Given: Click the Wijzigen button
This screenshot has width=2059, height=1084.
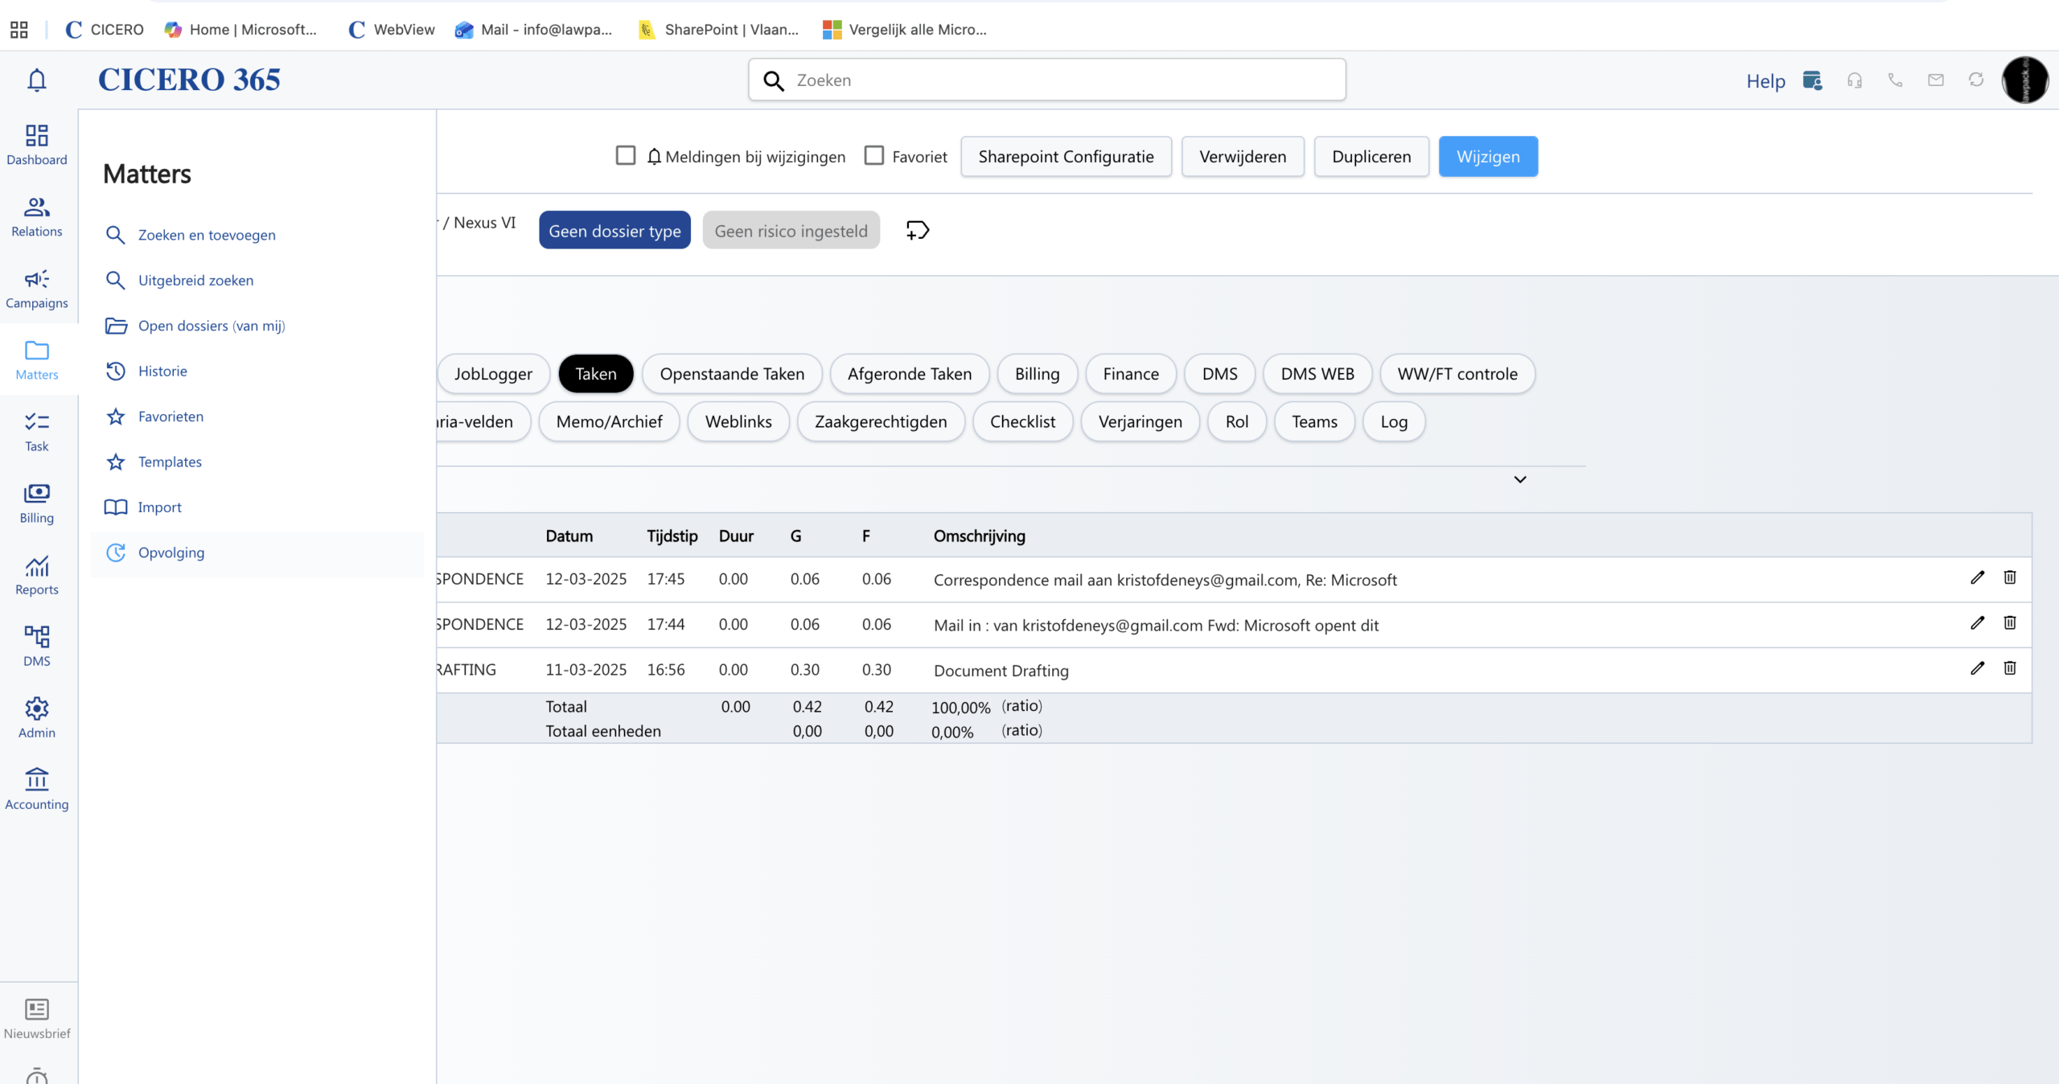Looking at the screenshot, I should 1487,156.
